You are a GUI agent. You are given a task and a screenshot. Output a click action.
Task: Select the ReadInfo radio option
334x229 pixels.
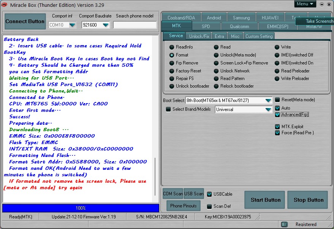(172, 47)
